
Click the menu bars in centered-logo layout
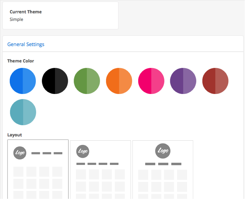click(x=163, y=164)
